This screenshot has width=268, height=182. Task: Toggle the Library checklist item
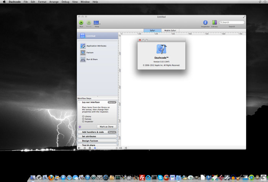pos(83,116)
